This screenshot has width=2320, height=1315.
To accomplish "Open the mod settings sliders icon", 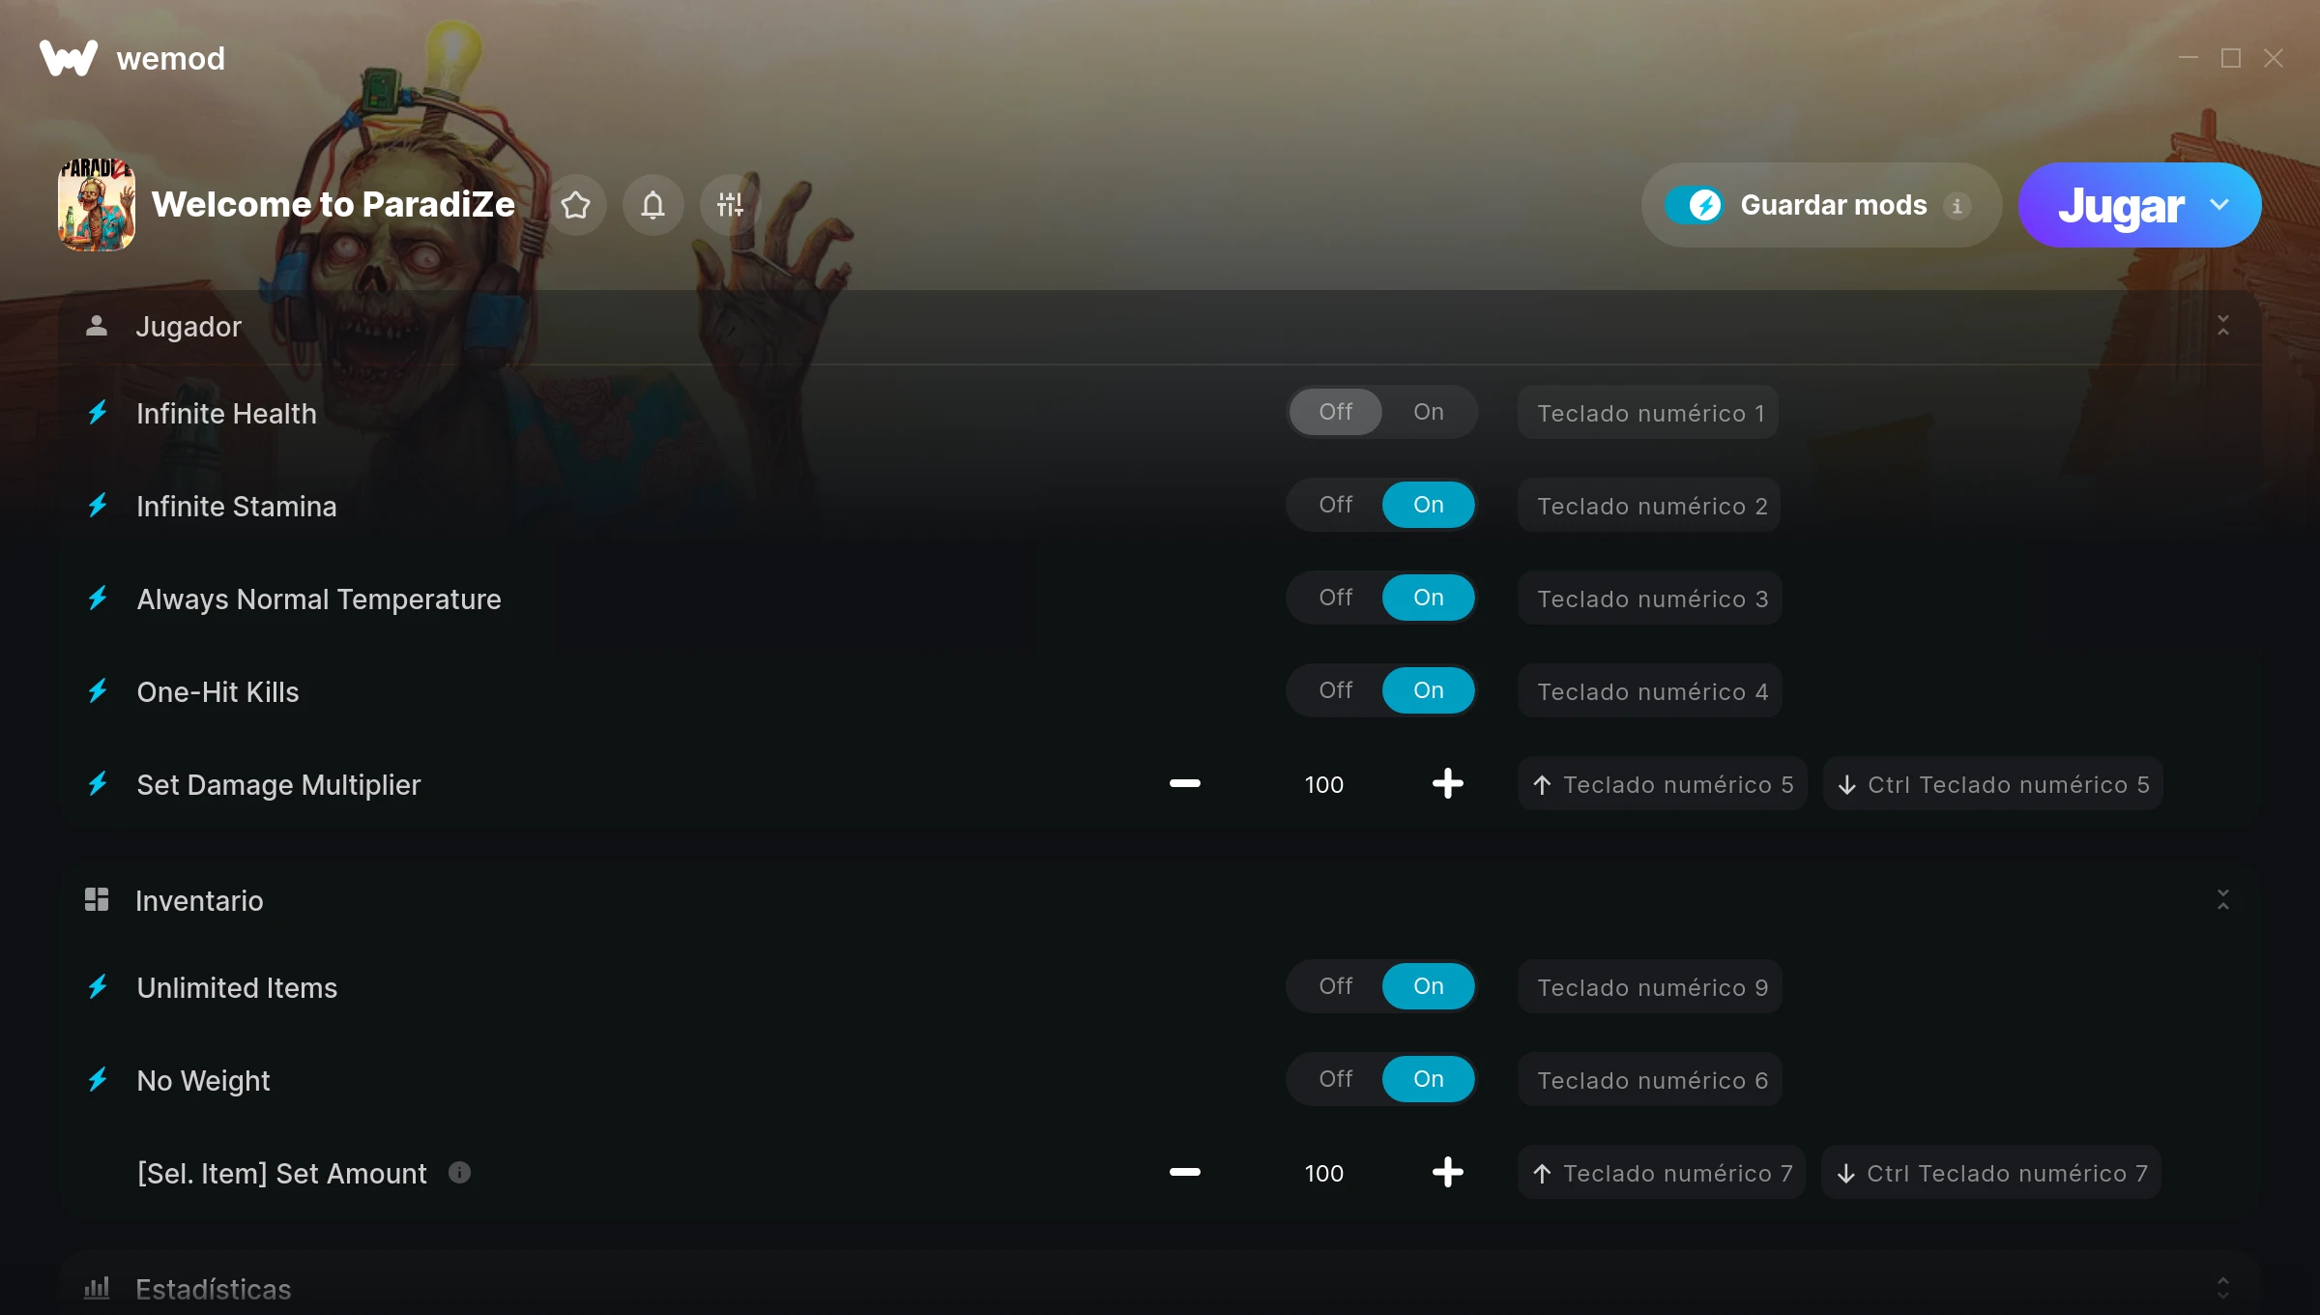I will (730, 205).
